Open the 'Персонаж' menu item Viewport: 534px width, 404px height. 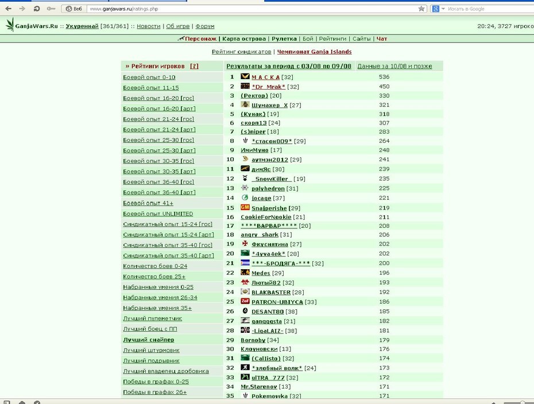[200, 39]
